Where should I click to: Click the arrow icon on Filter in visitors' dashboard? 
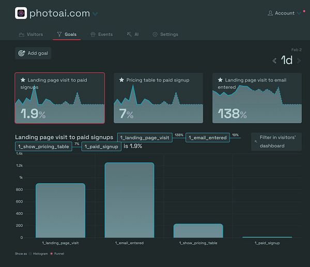tap(256, 142)
